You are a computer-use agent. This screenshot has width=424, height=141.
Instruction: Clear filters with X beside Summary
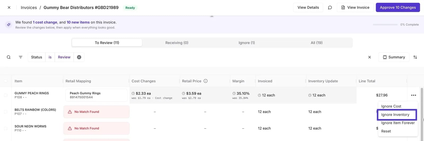pos(369,57)
